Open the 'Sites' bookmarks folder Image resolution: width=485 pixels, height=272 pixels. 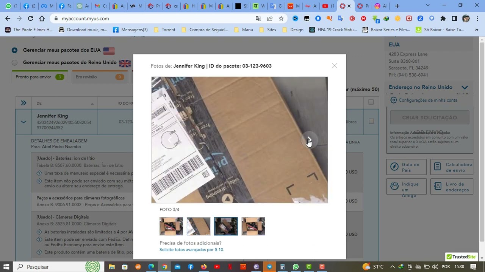point(268,29)
